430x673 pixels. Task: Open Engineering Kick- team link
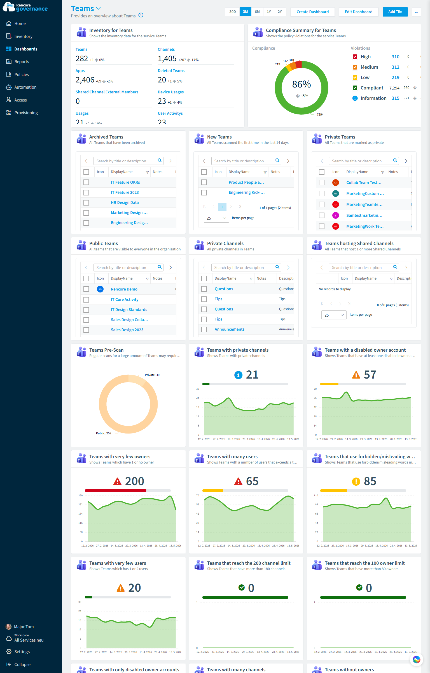click(246, 192)
